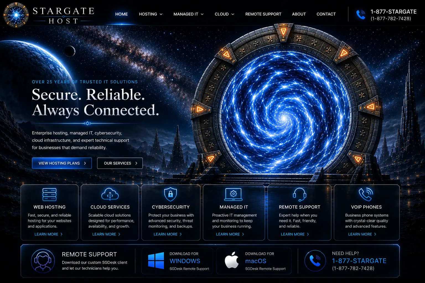
Task: Open the Contact page
Action: [326, 14]
